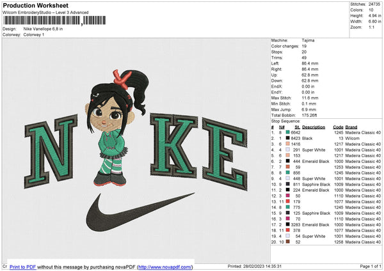Viewport: 384px width, 271px height.
Task: Click the black swatch for stop 2
Action: 288,138
